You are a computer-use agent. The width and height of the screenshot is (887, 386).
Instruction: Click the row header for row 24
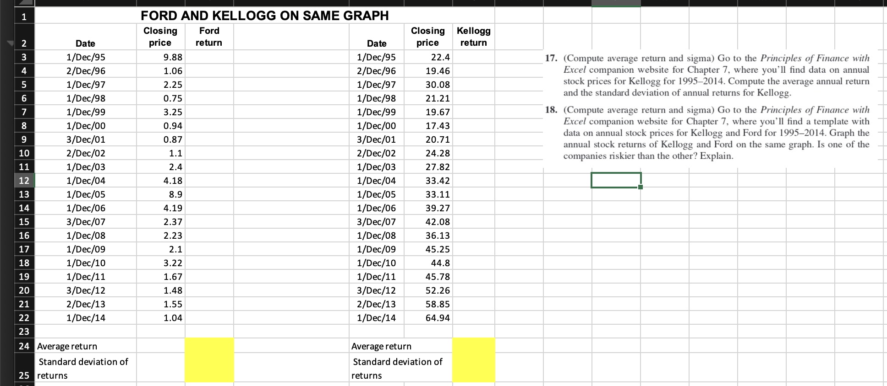tap(24, 346)
